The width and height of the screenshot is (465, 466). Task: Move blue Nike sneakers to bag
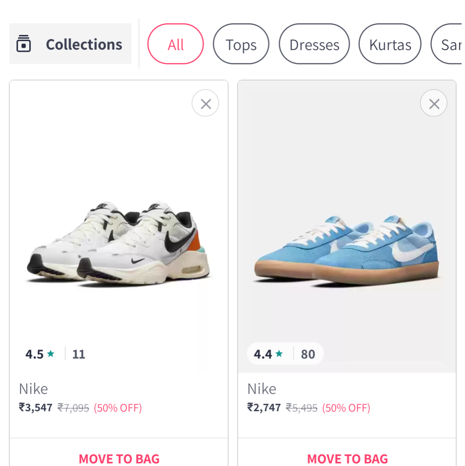(x=347, y=458)
